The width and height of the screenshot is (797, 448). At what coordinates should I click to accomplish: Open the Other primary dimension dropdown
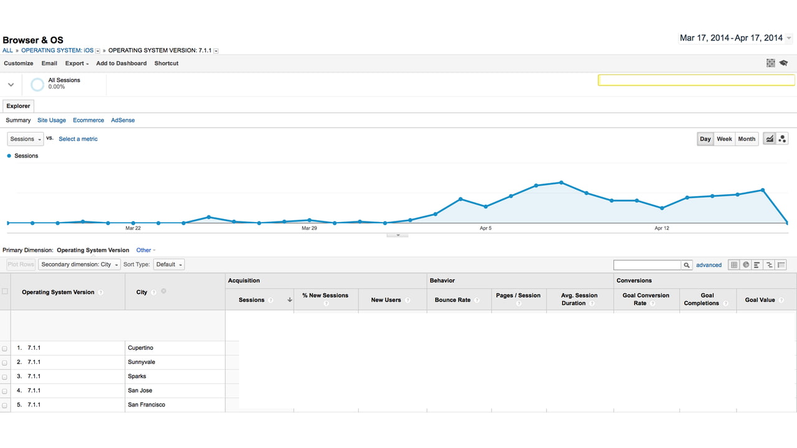point(146,250)
